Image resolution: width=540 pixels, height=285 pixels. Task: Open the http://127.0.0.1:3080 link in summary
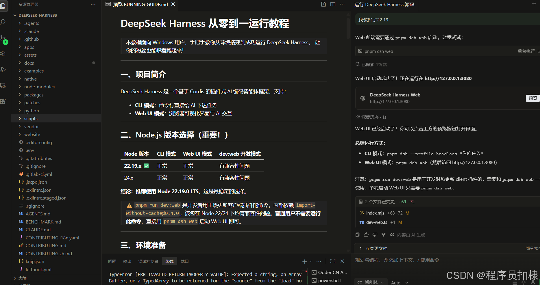click(474, 163)
